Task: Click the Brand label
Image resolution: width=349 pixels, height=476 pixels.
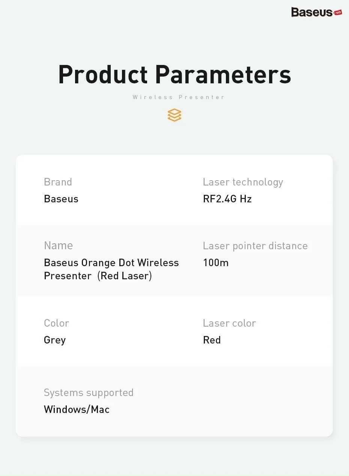Action: [58, 182]
